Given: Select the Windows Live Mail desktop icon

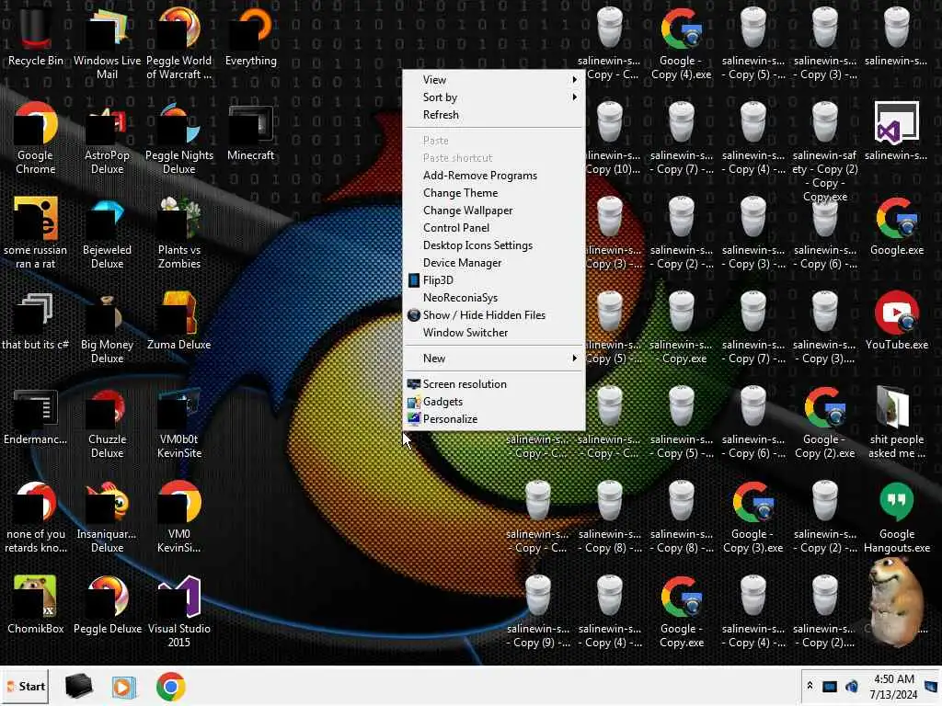Looking at the screenshot, I should click(x=107, y=43).
